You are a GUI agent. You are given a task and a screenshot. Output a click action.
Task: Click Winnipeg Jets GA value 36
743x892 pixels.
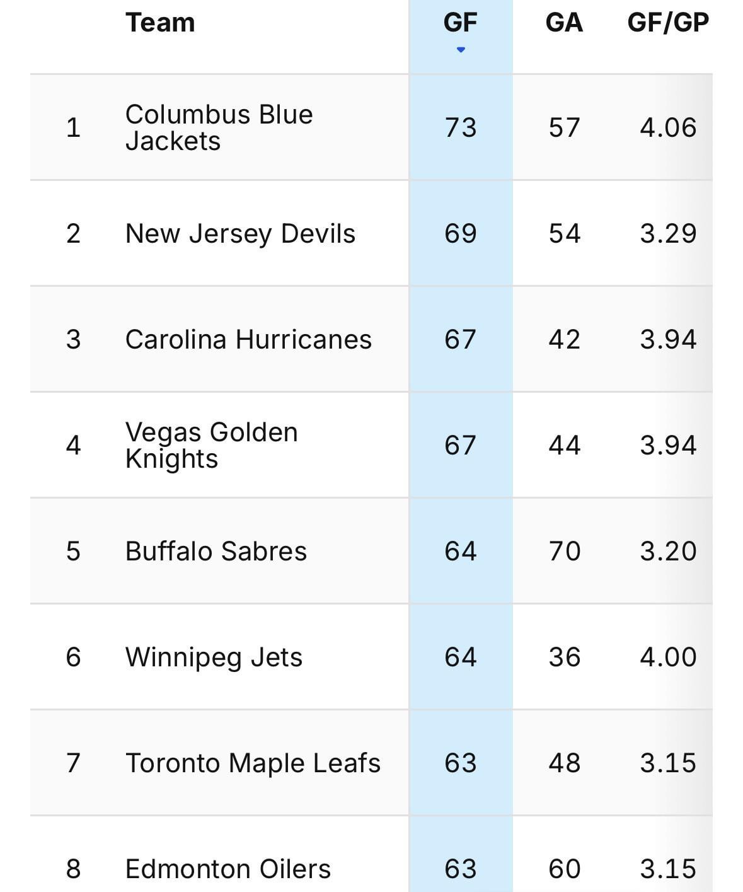564,657
